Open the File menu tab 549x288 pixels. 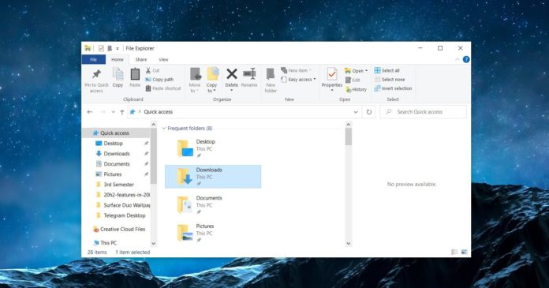pyautogui.click(x=94, y=59)
